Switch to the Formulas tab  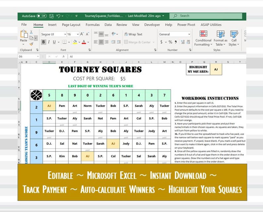(x=93, y=25)
